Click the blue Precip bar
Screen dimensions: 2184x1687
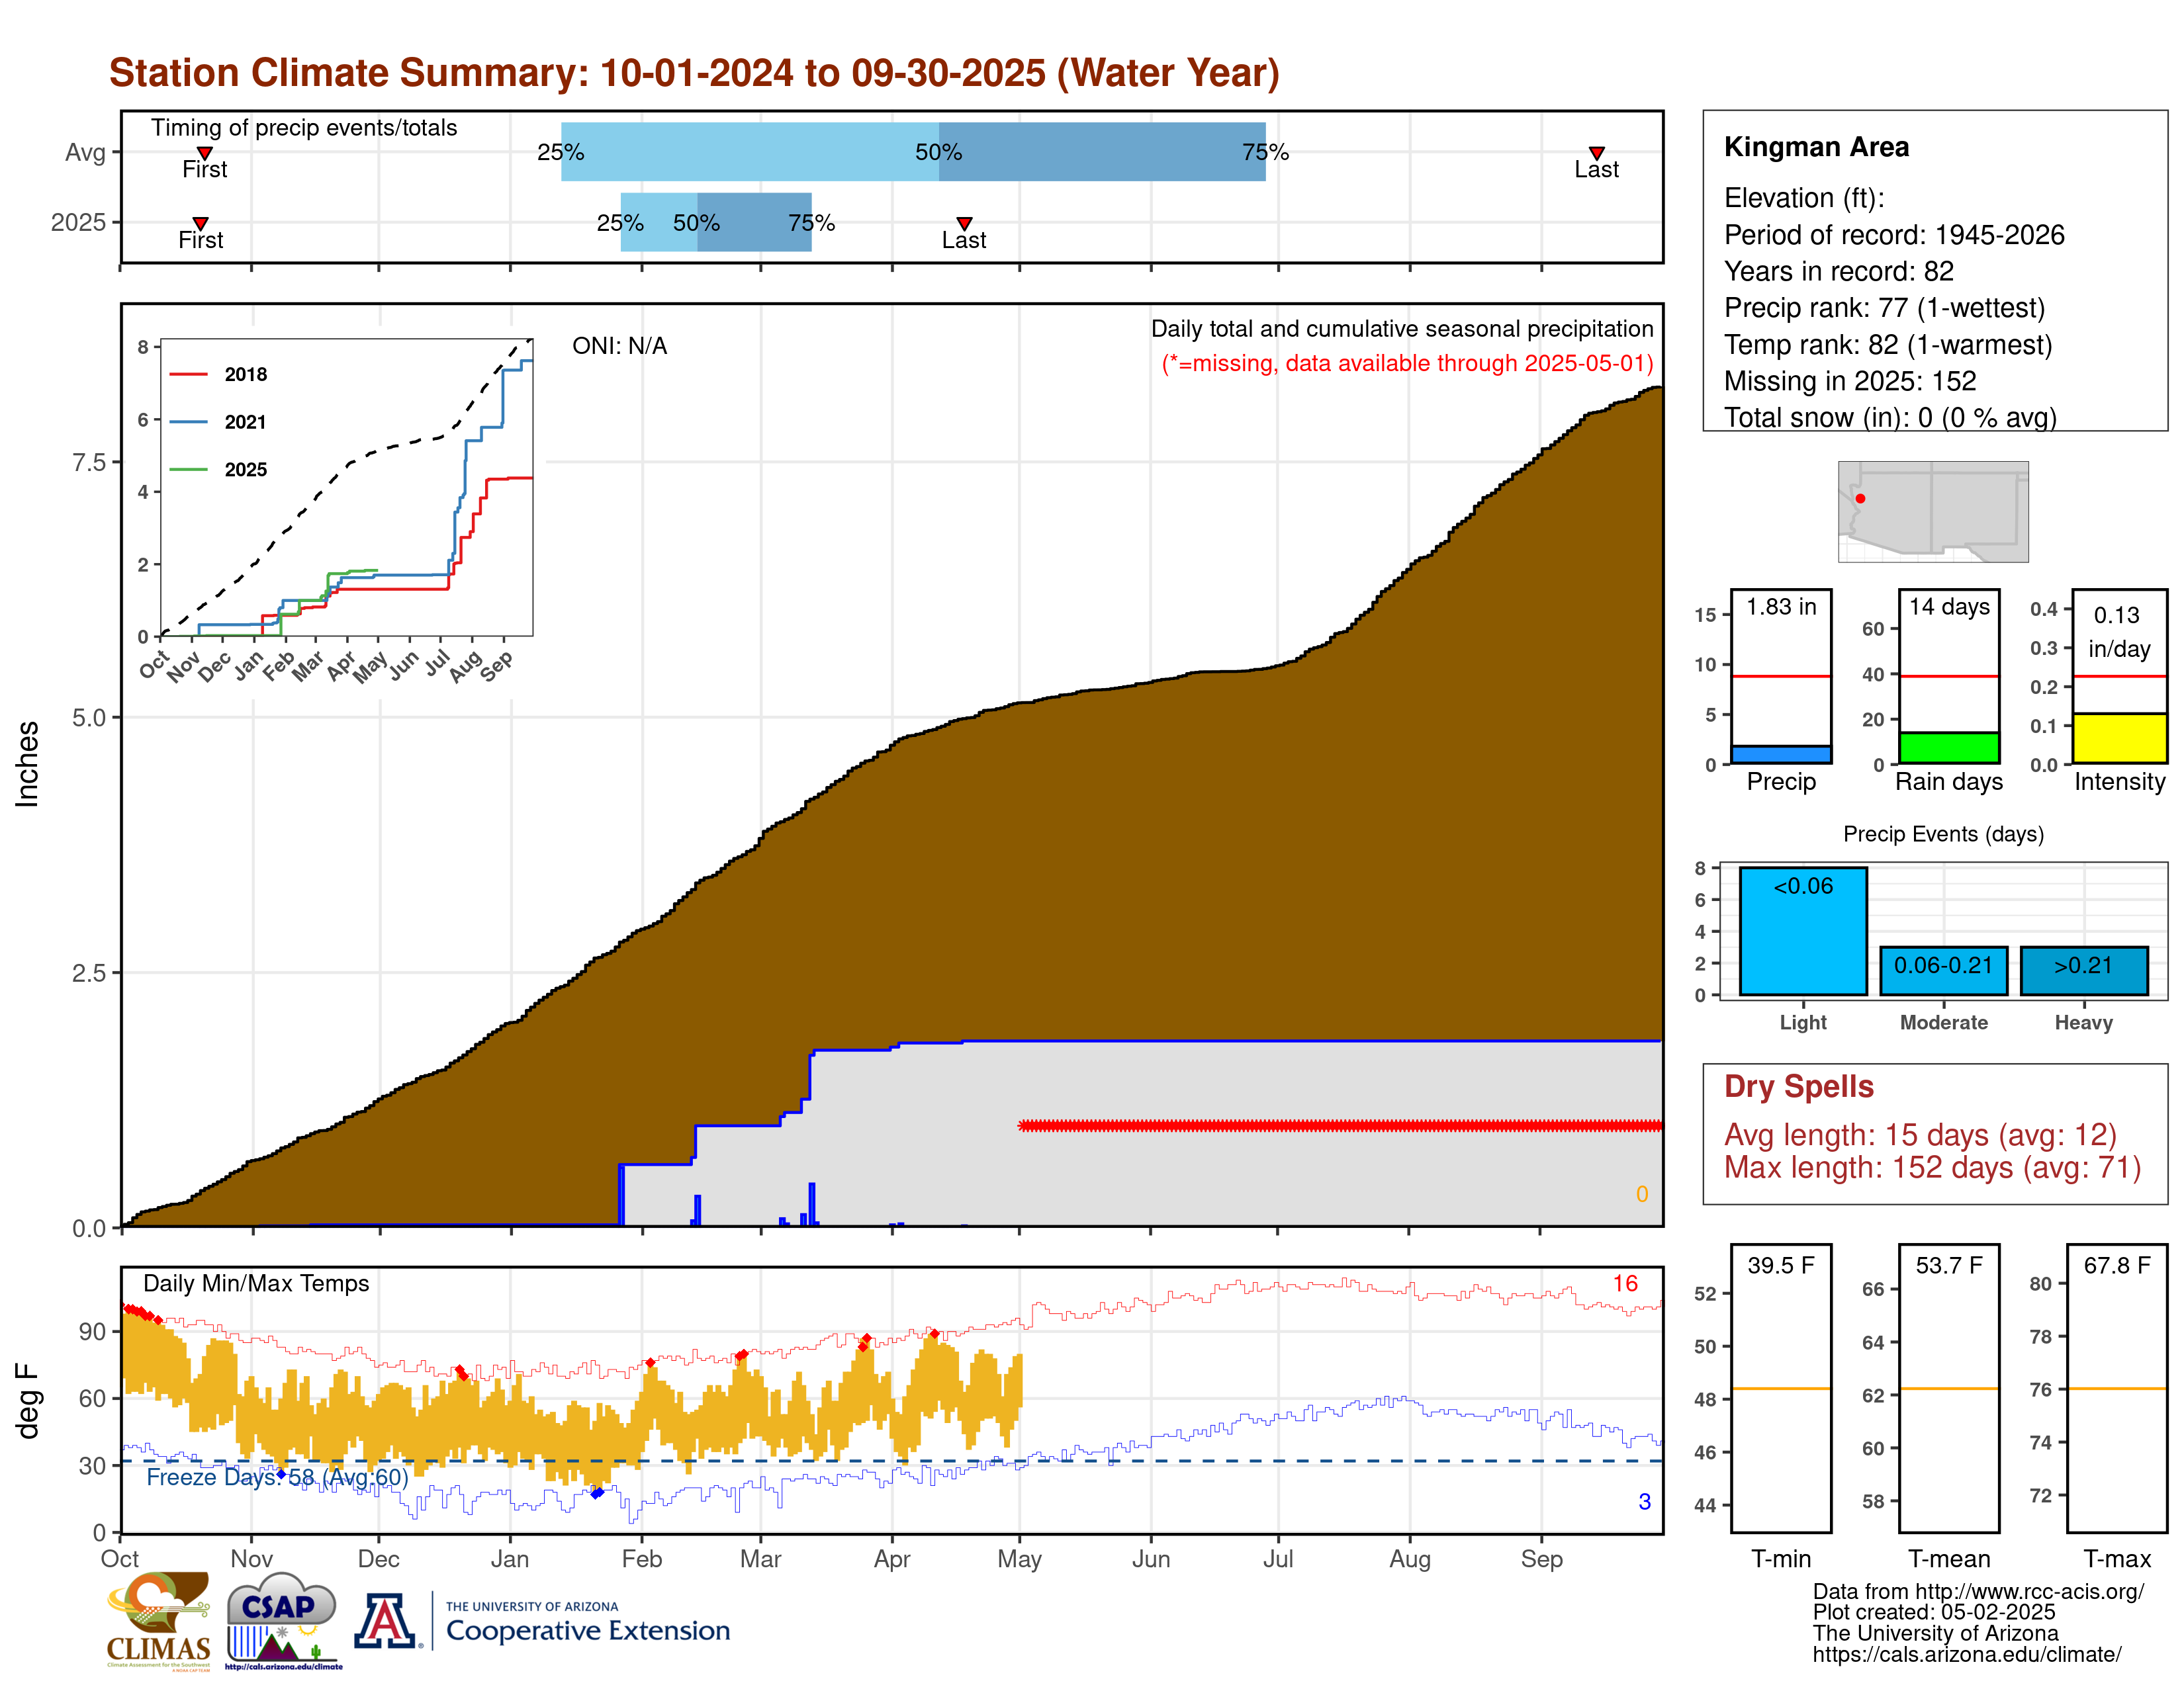tap(1781, 755)
